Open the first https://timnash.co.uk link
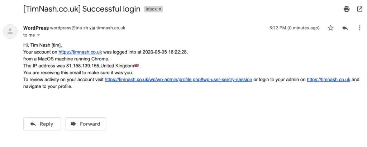This screenshot has width=367, height=147. point(80,52)
